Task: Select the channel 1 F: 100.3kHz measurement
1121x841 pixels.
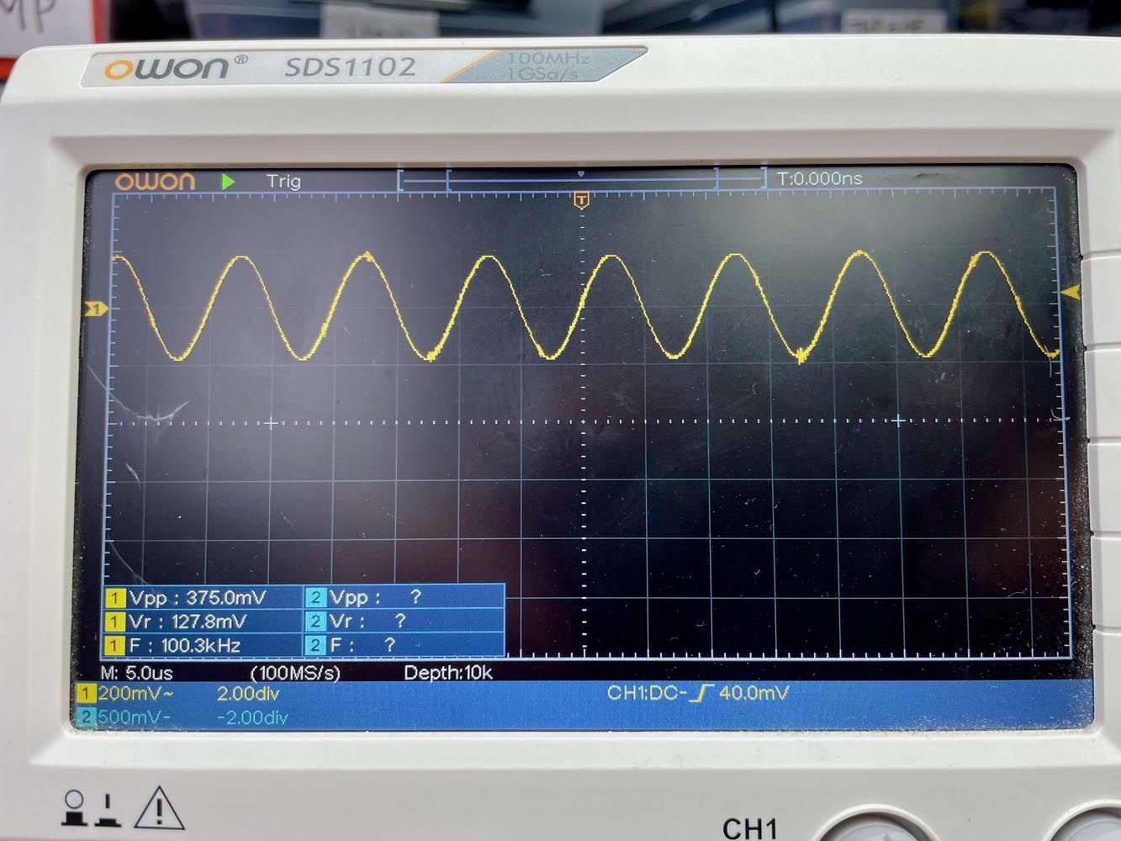Action: click(x=184, y=645)
